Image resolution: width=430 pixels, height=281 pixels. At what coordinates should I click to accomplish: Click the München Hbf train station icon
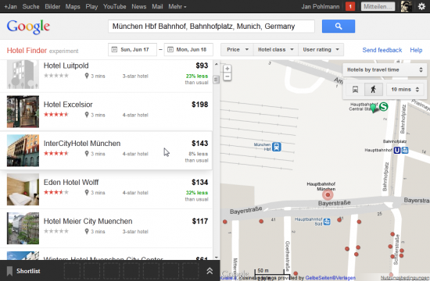point(277,147)
